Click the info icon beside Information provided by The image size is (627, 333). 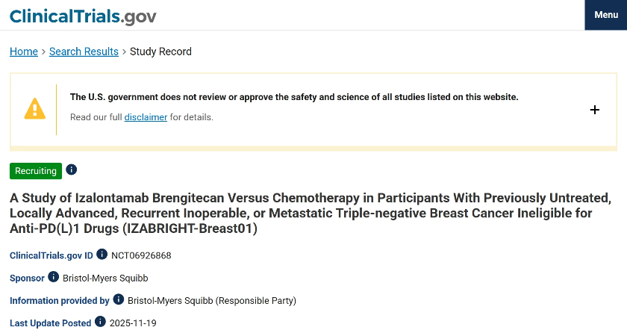(118, 300)
